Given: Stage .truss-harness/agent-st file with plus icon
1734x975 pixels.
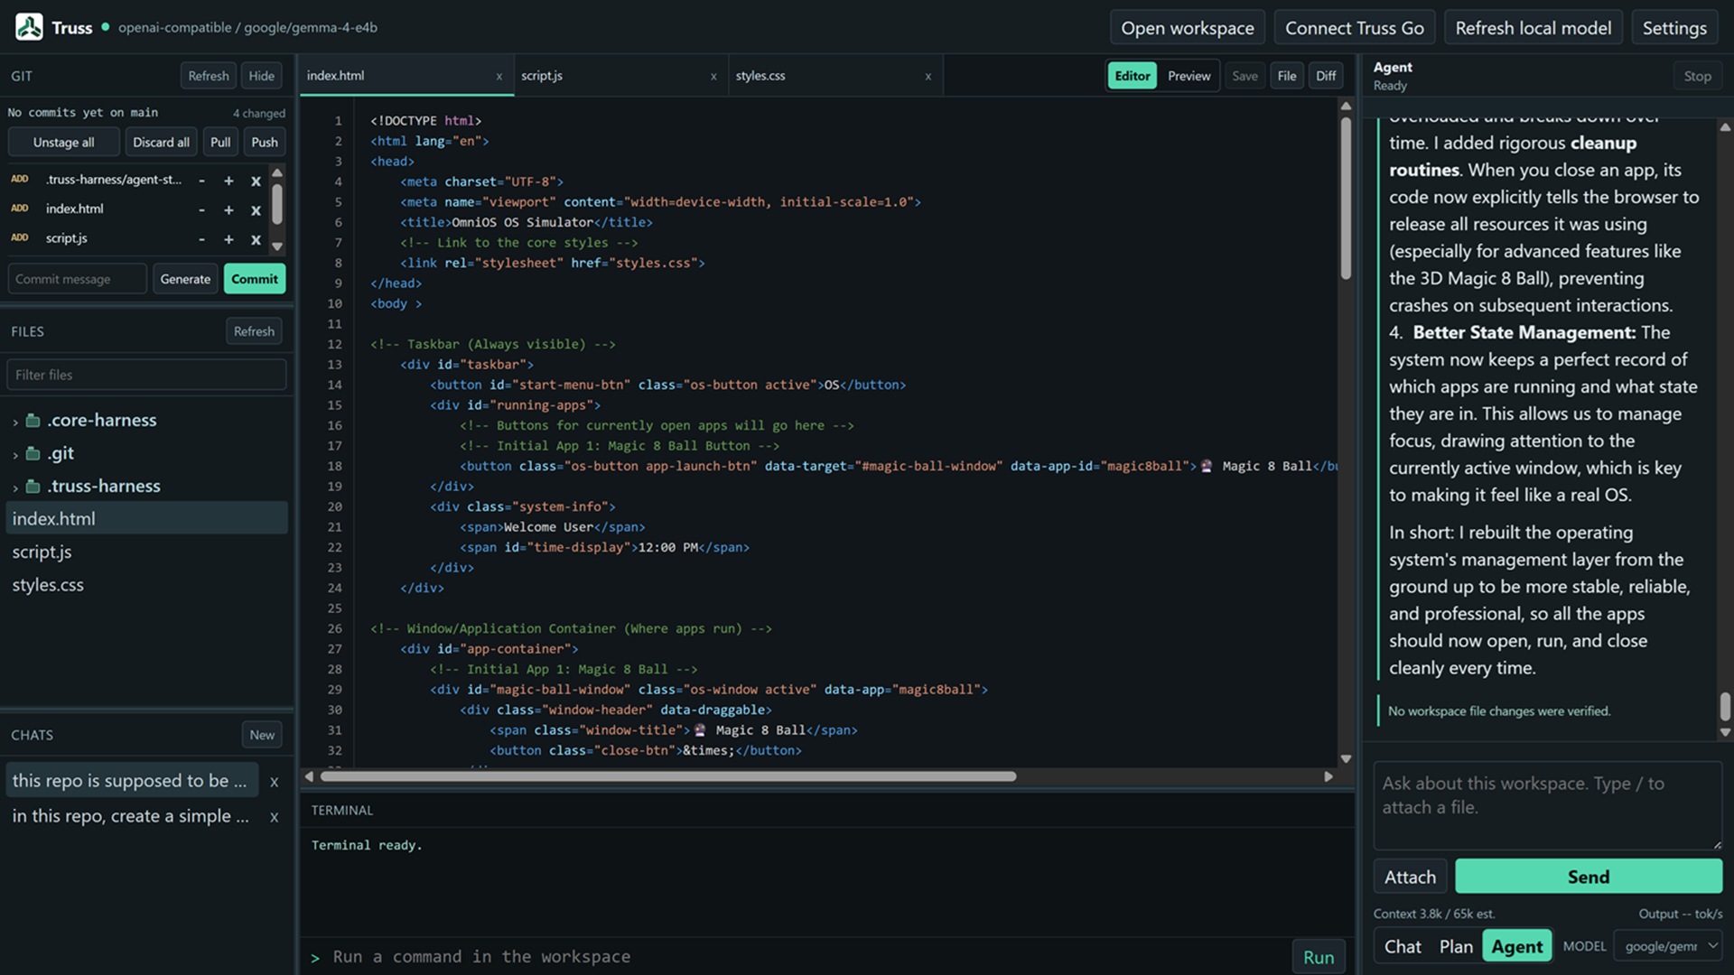Looking at the screenshot, I should [x=228, y=181].
